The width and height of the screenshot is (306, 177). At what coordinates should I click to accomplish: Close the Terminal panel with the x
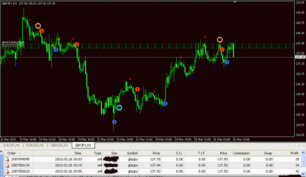coord(1,151)
